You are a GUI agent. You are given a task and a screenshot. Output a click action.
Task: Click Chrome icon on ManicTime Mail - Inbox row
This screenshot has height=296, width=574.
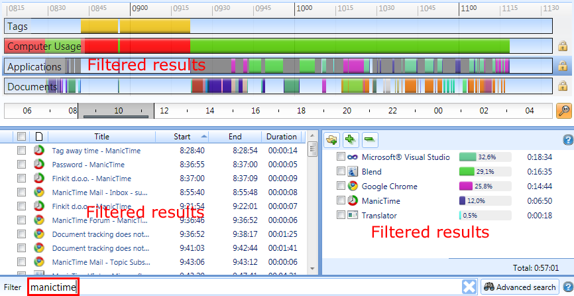click(x=39, y=192)
